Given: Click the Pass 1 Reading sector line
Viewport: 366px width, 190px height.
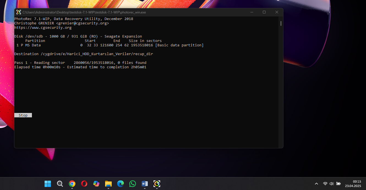Looking at the screenshot, I should 80,63.
